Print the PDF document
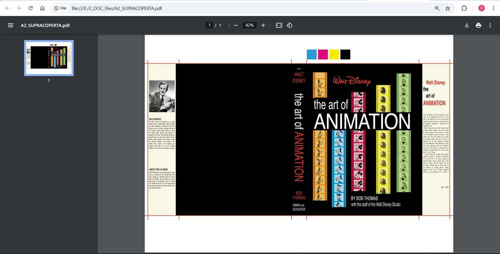Image resolution: width=500 pixels, height=254 pixels. click(478, 25)
